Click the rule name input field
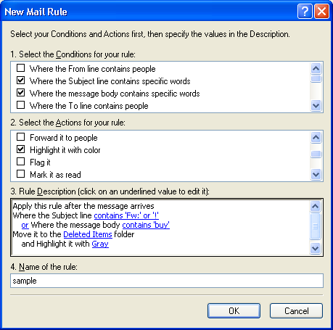333x330 pixels. coord(167,281)
